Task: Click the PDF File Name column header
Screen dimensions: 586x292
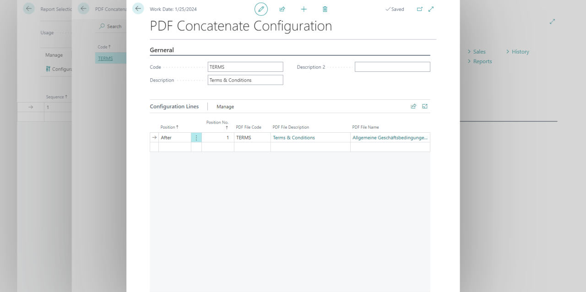Action: (365, 127)
